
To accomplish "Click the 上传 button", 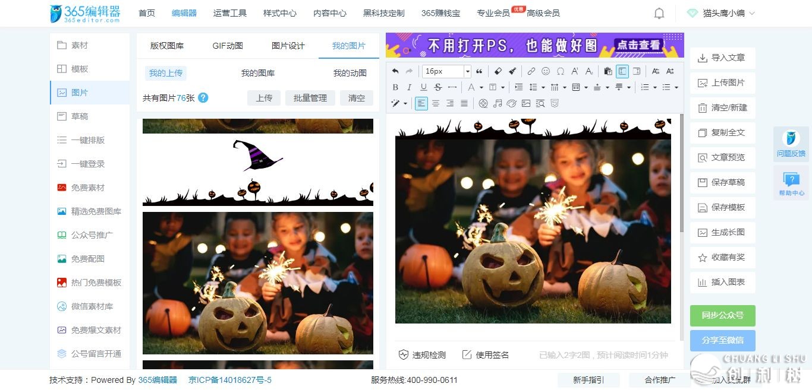I will (x=264, y=98).
